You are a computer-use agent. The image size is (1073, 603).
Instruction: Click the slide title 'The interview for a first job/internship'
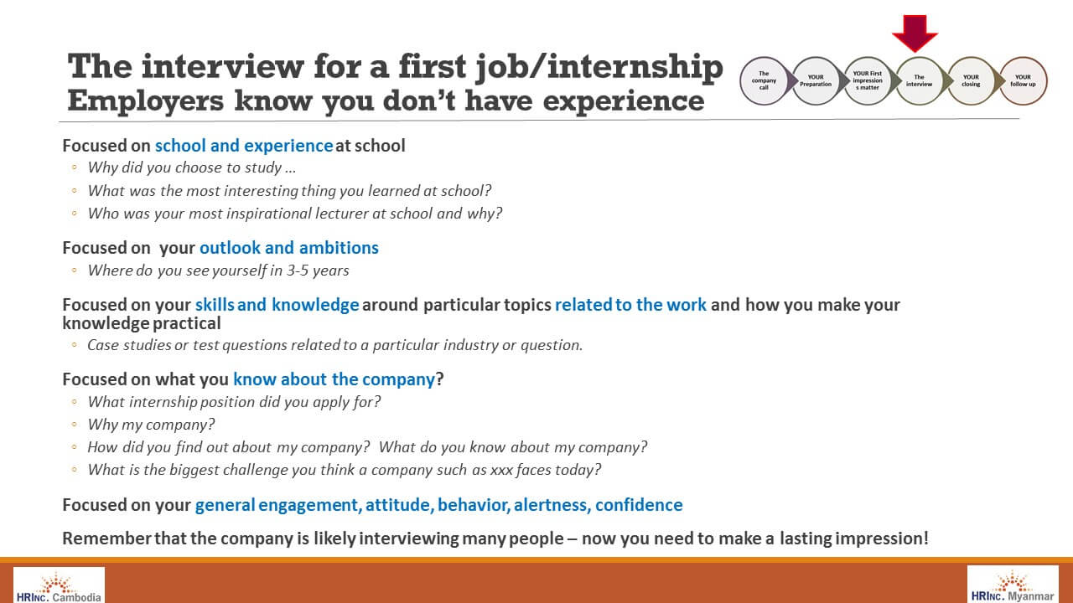pos(395,66)
